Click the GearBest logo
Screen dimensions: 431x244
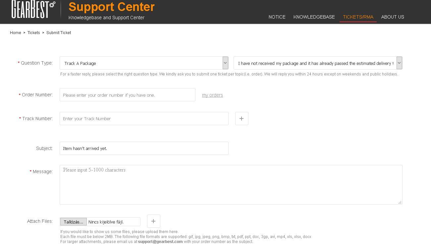(x=33, y=9)
